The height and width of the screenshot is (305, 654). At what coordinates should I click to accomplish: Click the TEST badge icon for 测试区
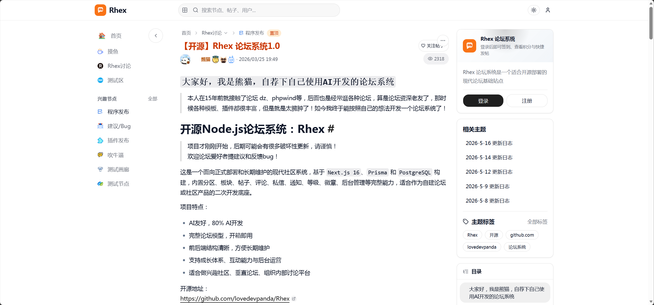(100, 80)
